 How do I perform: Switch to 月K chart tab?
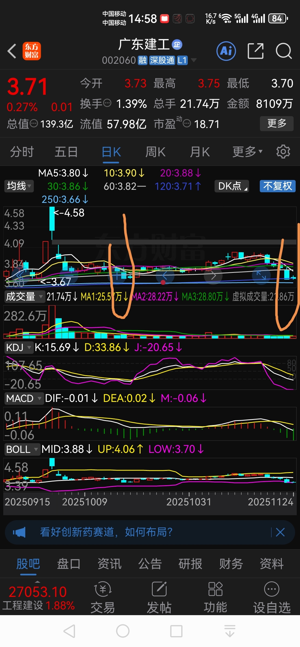(x=200, y=152)
